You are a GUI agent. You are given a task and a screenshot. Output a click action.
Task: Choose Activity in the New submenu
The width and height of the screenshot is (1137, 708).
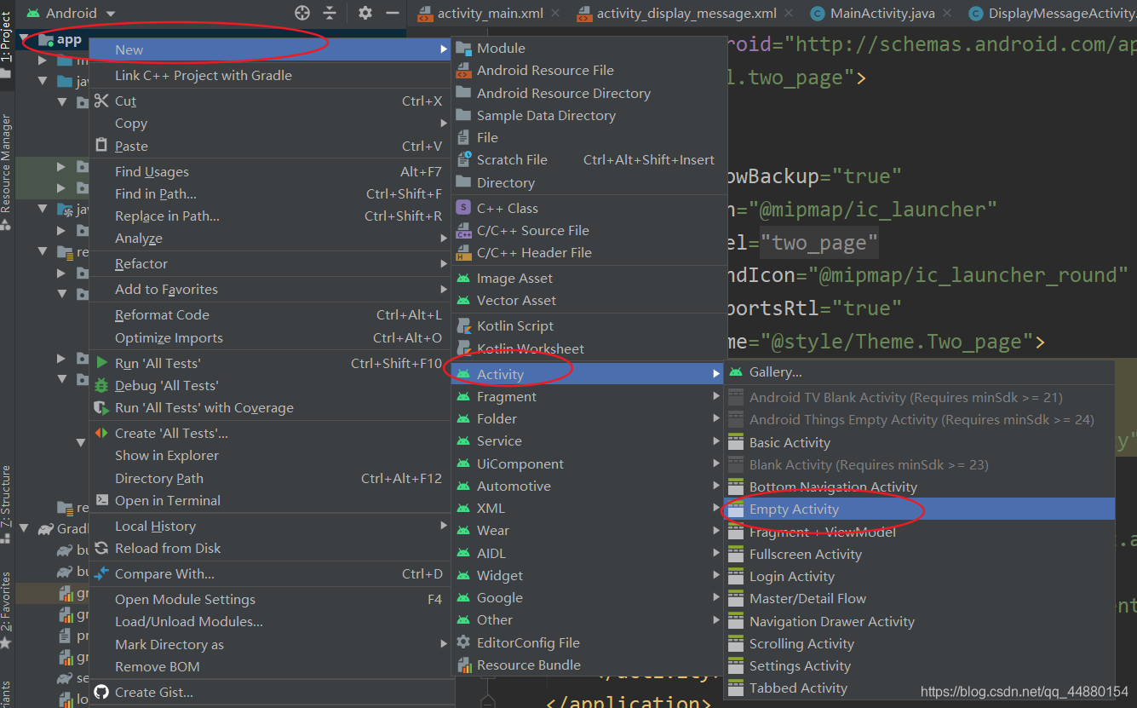pos(589,374)
